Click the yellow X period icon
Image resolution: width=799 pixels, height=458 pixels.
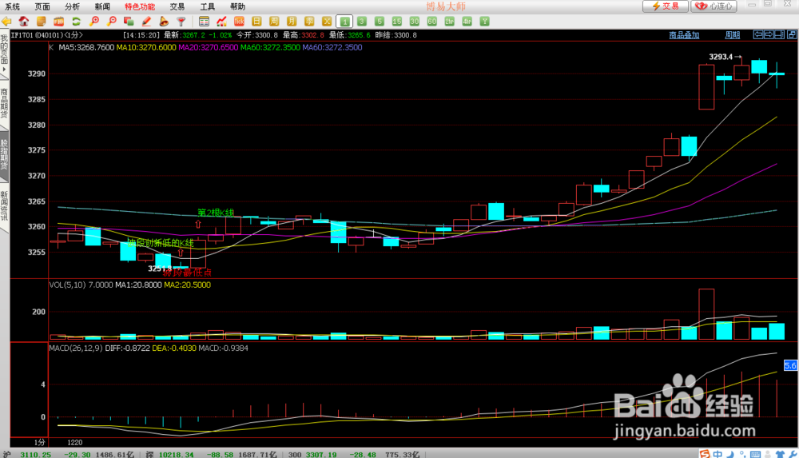[327, 22]
